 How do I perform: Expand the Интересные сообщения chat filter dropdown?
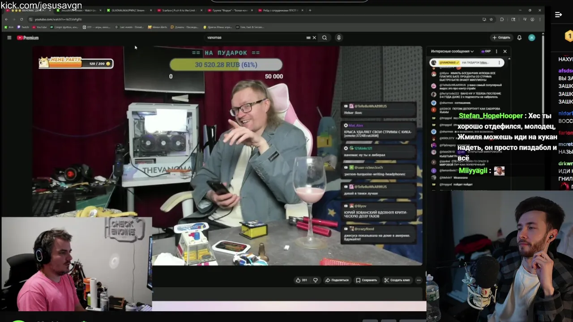[x=452, y=51]
